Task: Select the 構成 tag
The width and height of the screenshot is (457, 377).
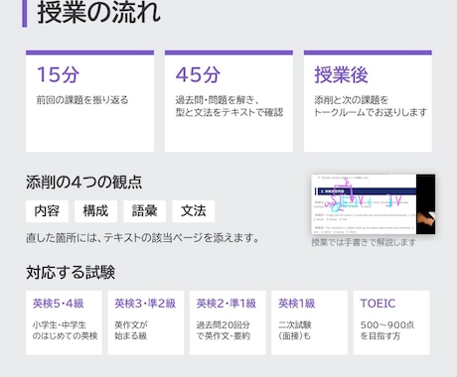Action: point(95,211)
